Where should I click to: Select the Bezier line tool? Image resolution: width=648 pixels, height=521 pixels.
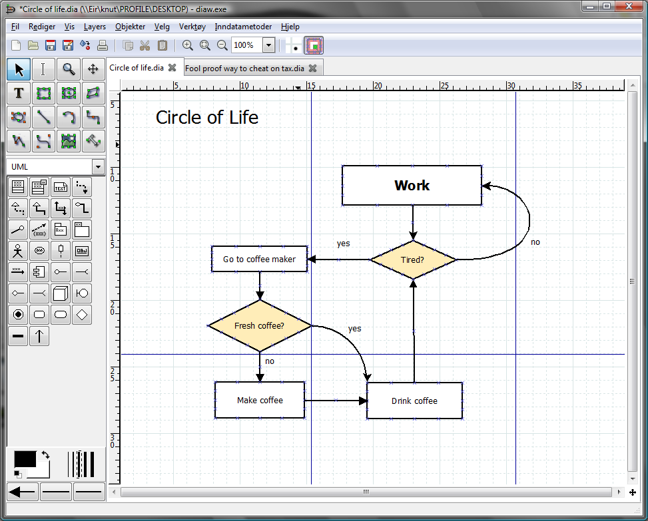43,141
